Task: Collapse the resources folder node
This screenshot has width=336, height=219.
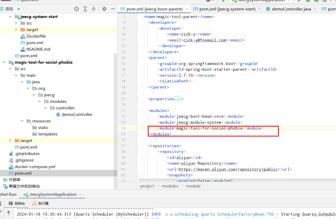Action: (x=22, y=121)
